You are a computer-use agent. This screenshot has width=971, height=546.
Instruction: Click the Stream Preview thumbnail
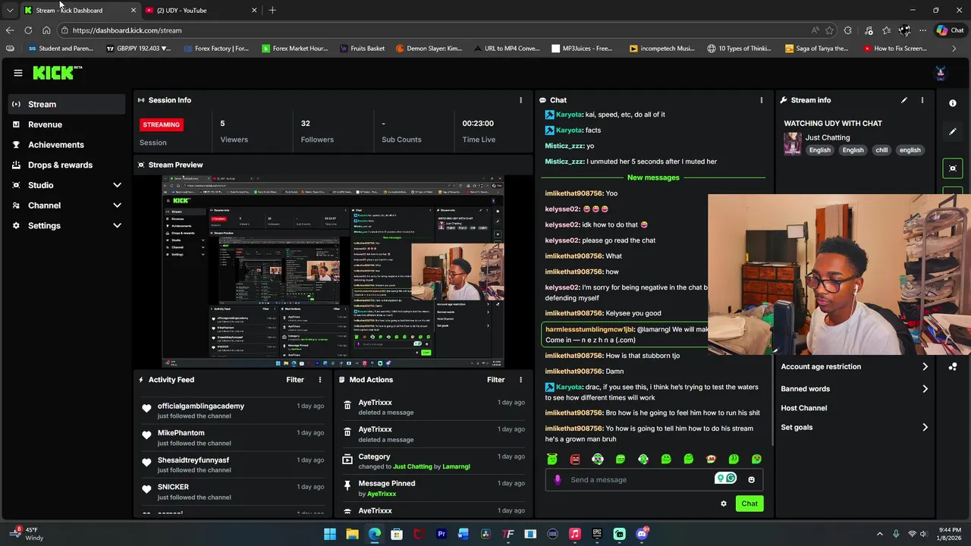click(x=333, y=271)
